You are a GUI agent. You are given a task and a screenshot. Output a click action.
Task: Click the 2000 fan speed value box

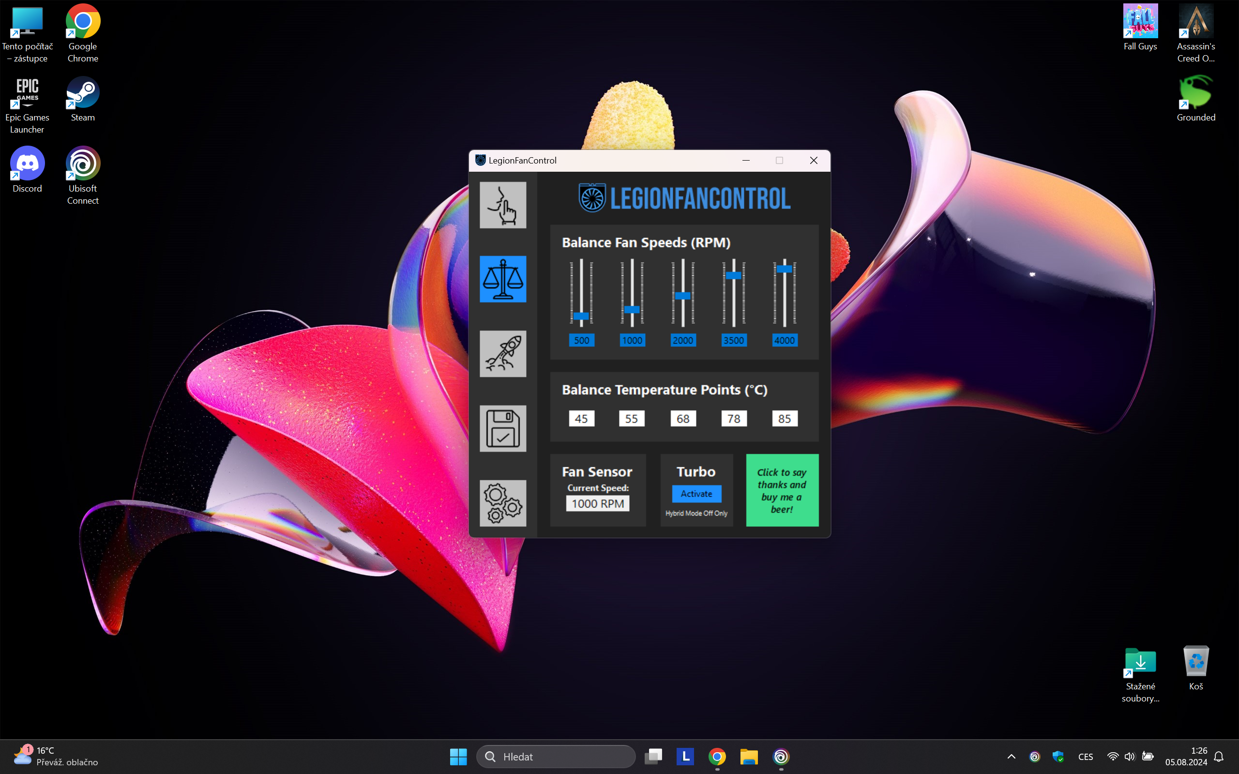click(683, 341)
